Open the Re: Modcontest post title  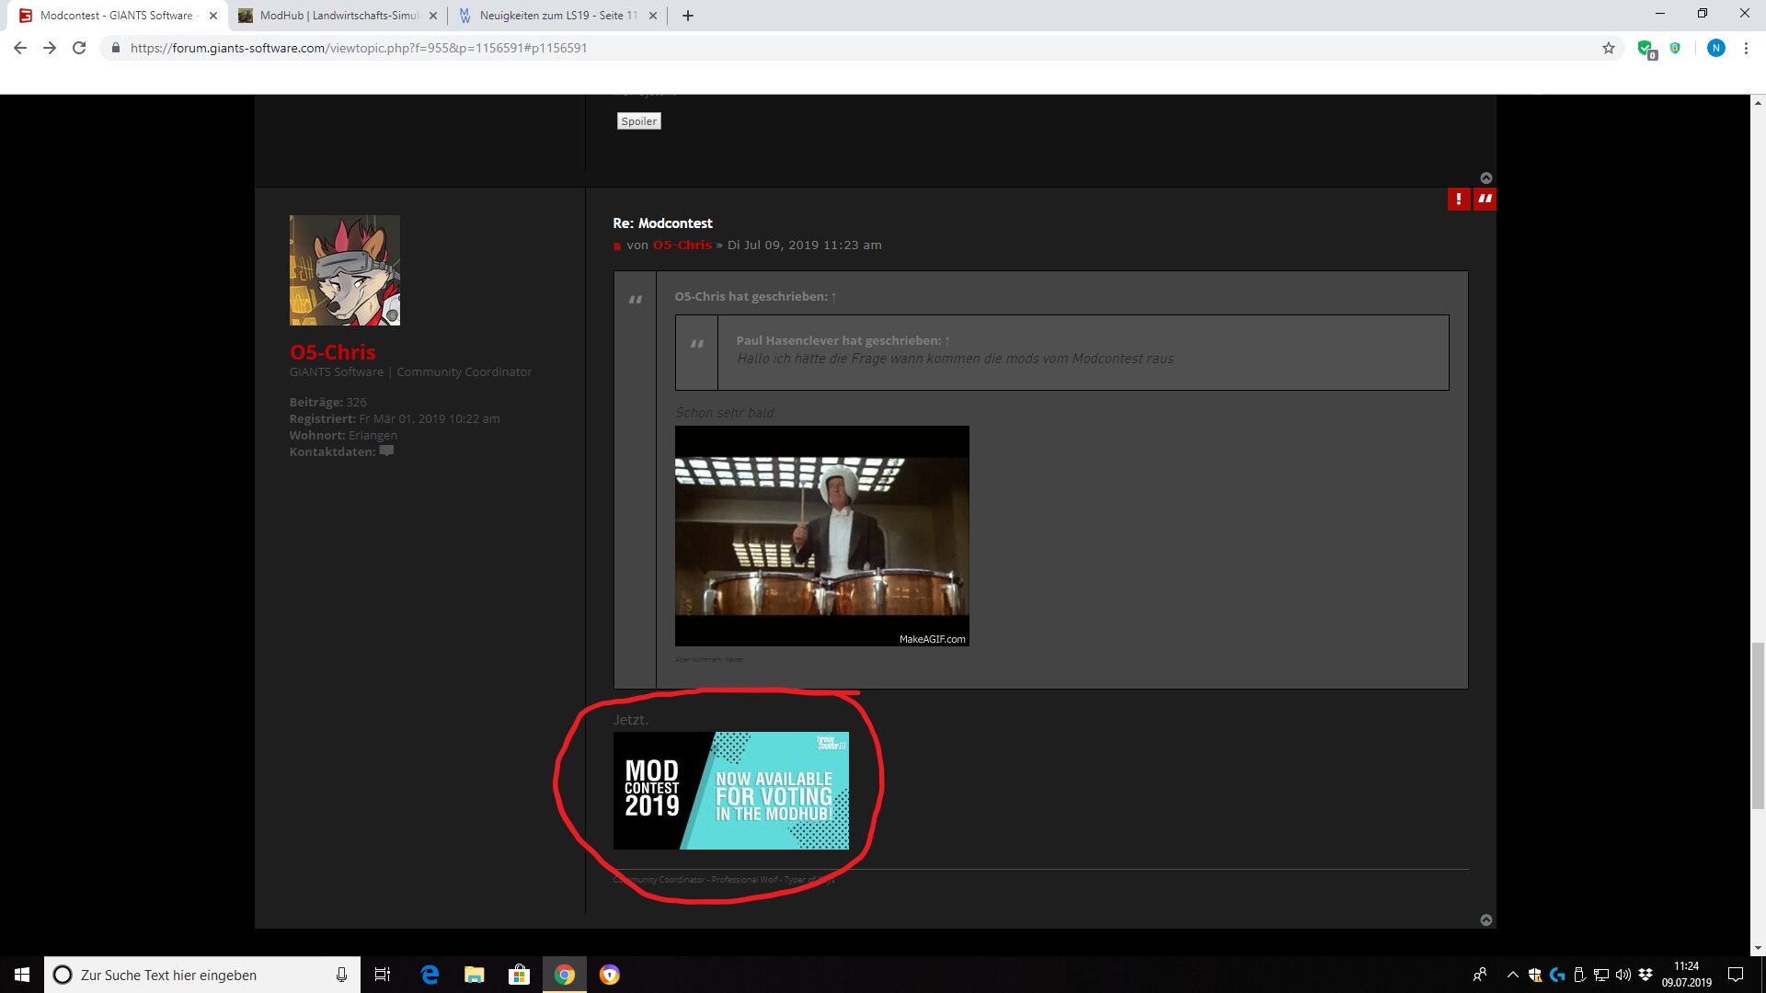[x=662, y=223]
